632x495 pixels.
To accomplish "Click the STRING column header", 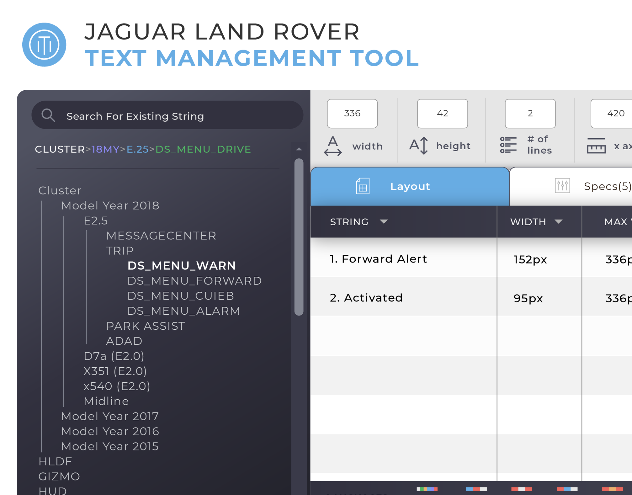I will [x=404, y=222].
